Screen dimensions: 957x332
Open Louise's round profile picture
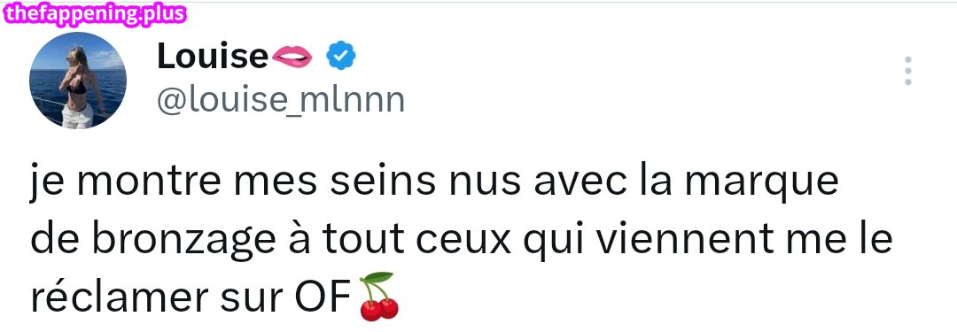coord(78,80)
